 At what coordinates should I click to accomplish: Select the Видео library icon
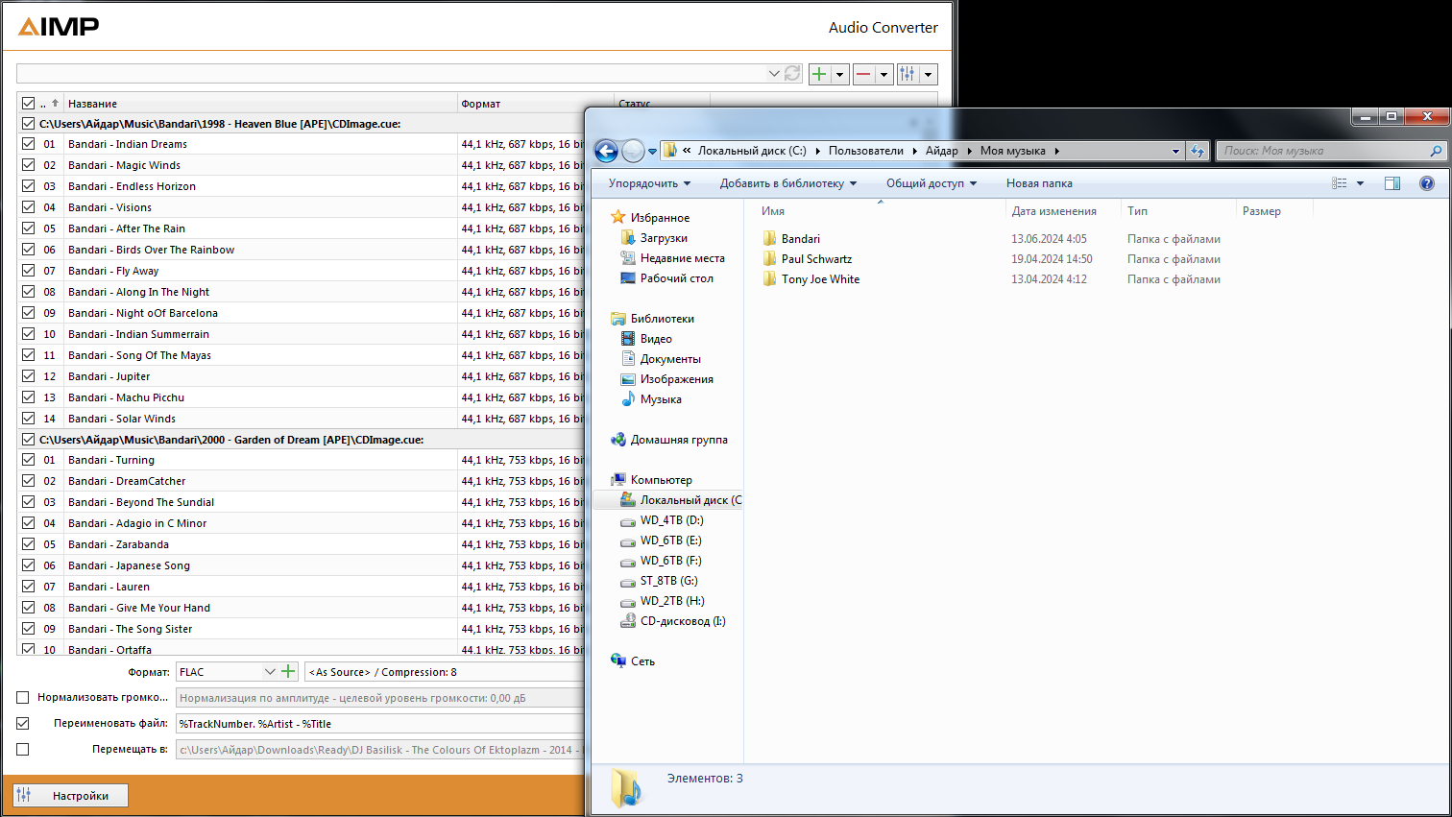(x=628, y=339)
